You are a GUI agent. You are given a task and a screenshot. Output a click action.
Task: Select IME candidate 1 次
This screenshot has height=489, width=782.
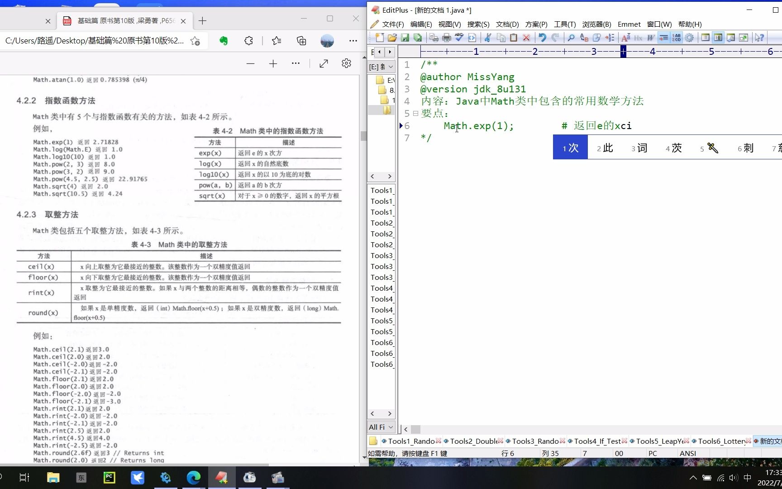pyautogui.click(x=570, y=148)
